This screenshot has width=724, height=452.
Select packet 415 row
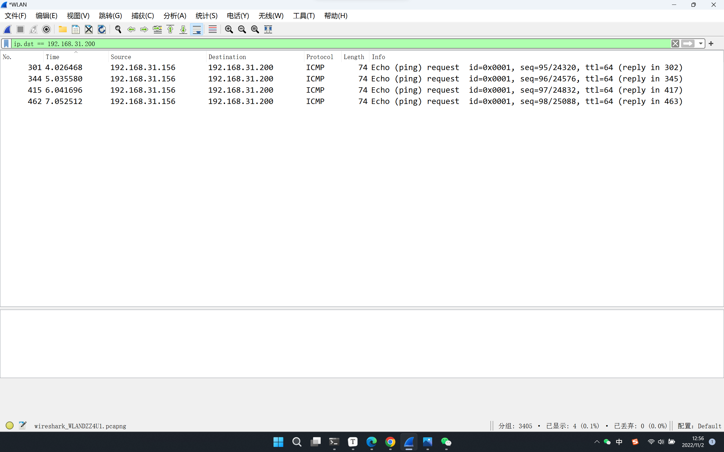click(x=361, y=90)
